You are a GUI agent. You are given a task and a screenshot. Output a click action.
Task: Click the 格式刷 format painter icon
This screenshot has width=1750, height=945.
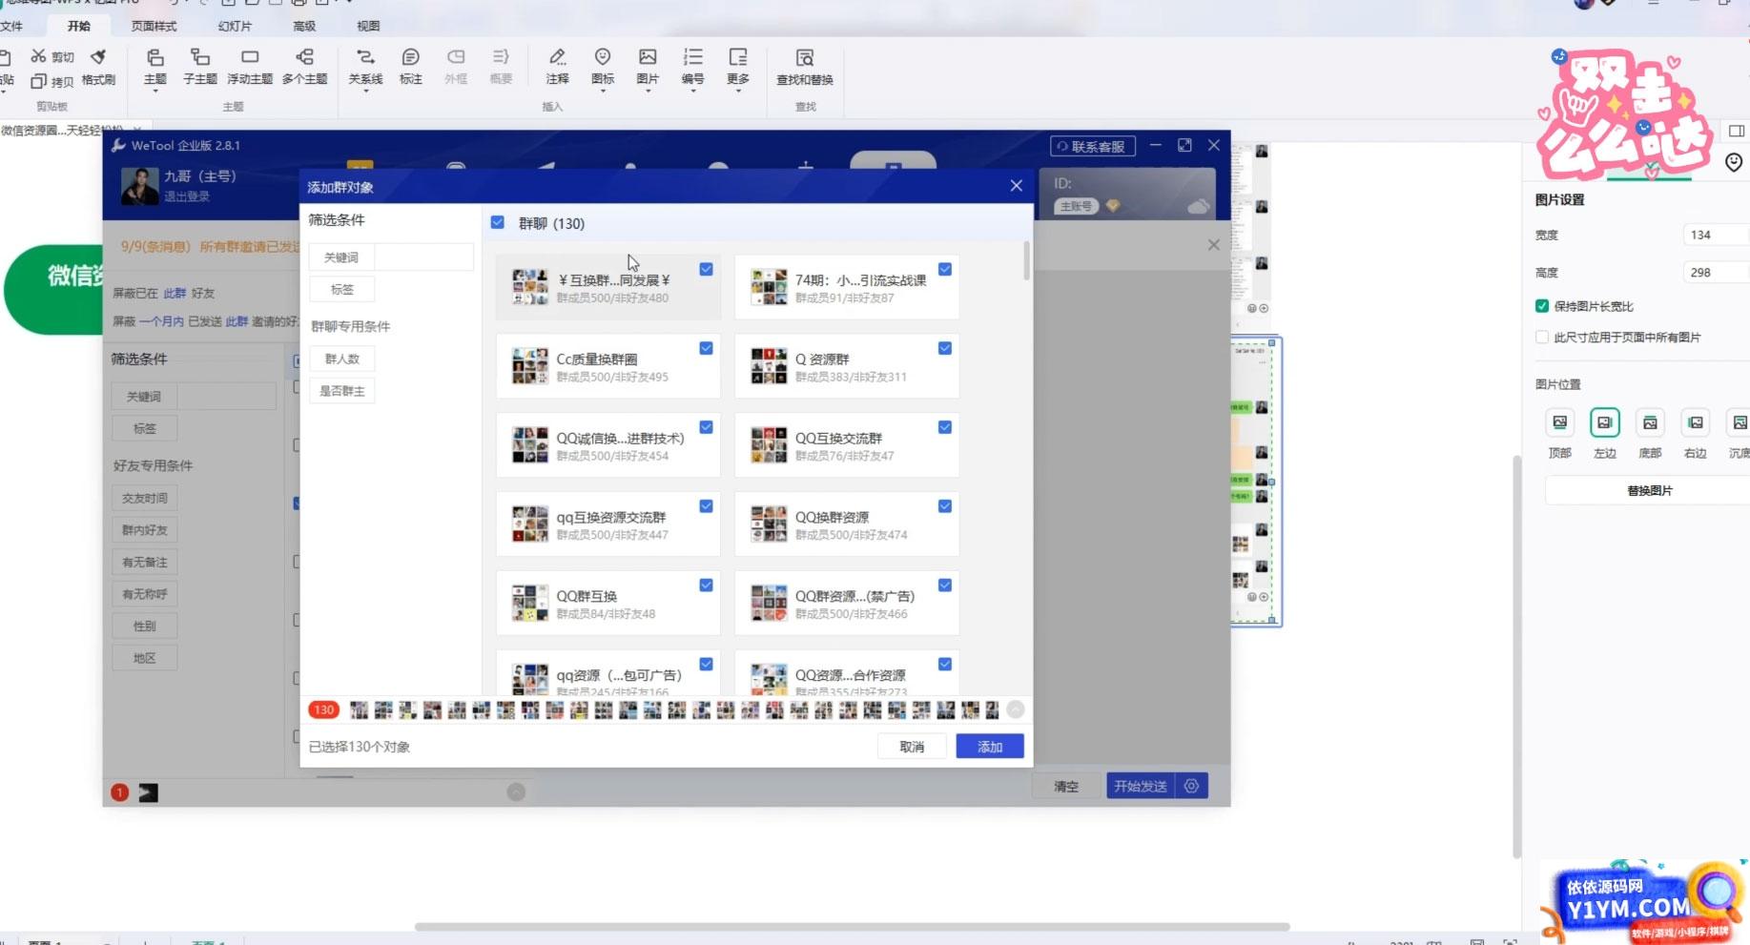coord(98,57)
